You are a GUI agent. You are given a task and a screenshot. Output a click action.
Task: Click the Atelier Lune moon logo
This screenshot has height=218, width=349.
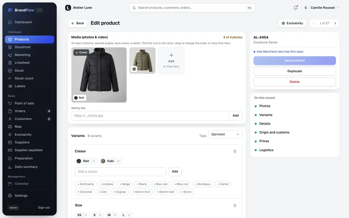68,8
